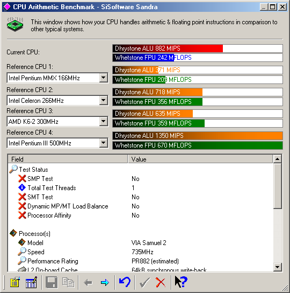290x293 pixels.
Task: Minimize the Sandra benchmark window
Action: [264, 7]
